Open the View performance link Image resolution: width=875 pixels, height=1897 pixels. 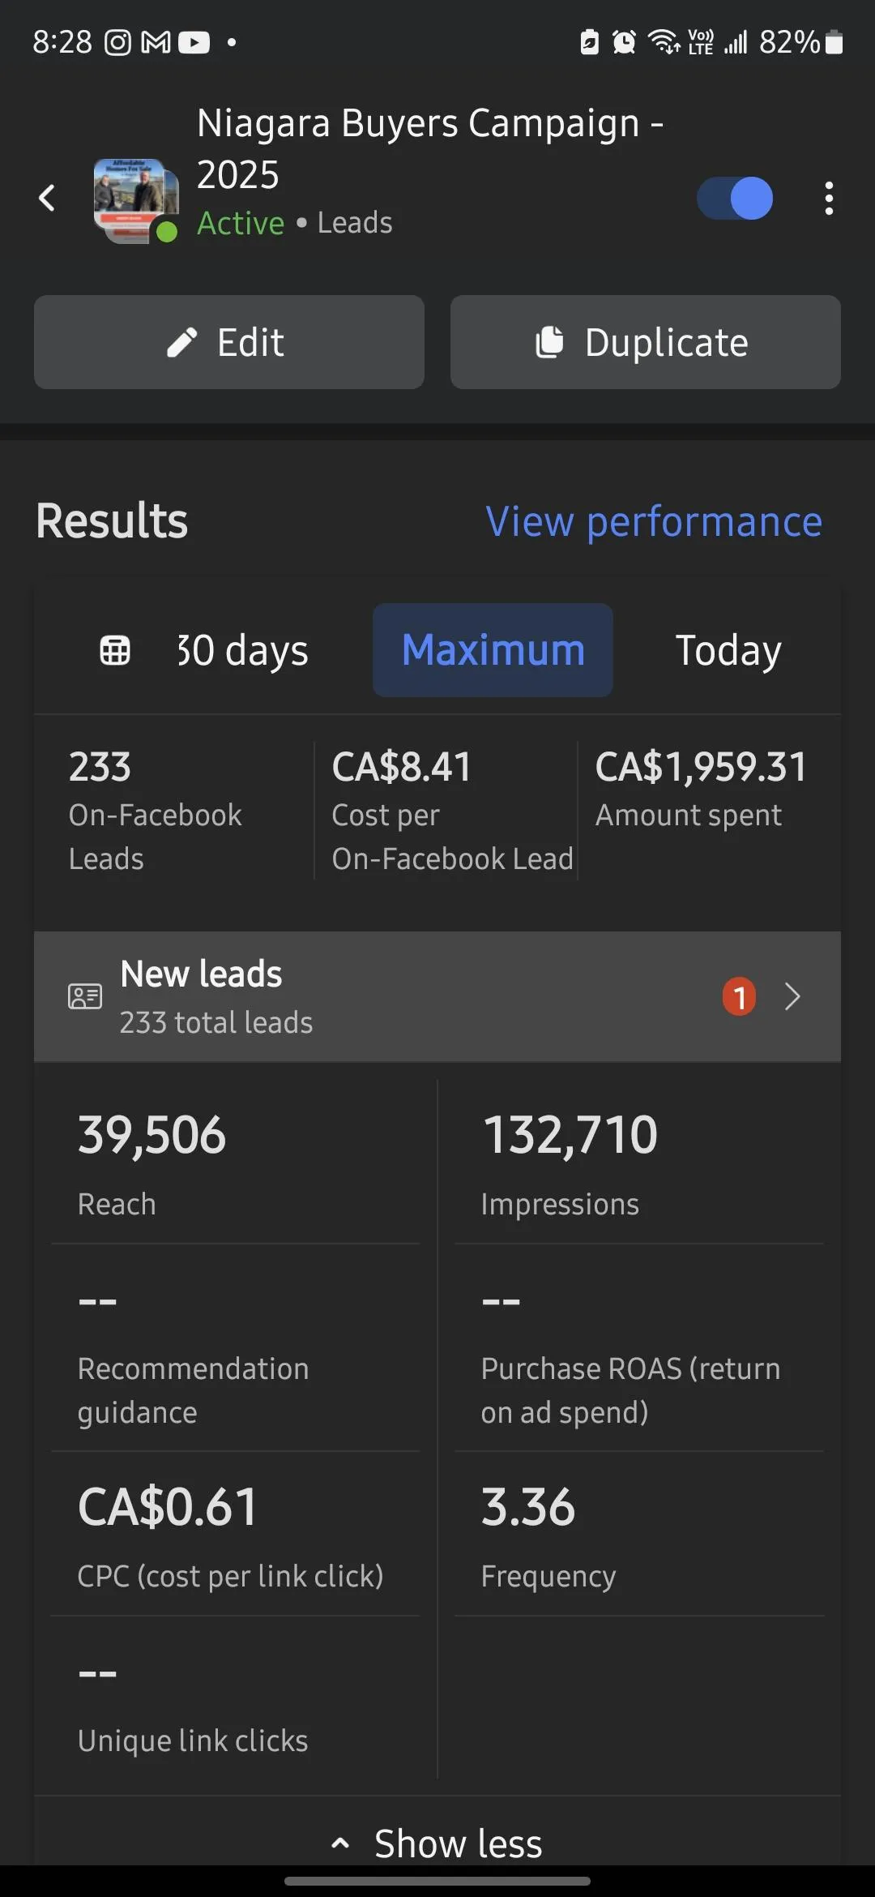pos(654,521)
